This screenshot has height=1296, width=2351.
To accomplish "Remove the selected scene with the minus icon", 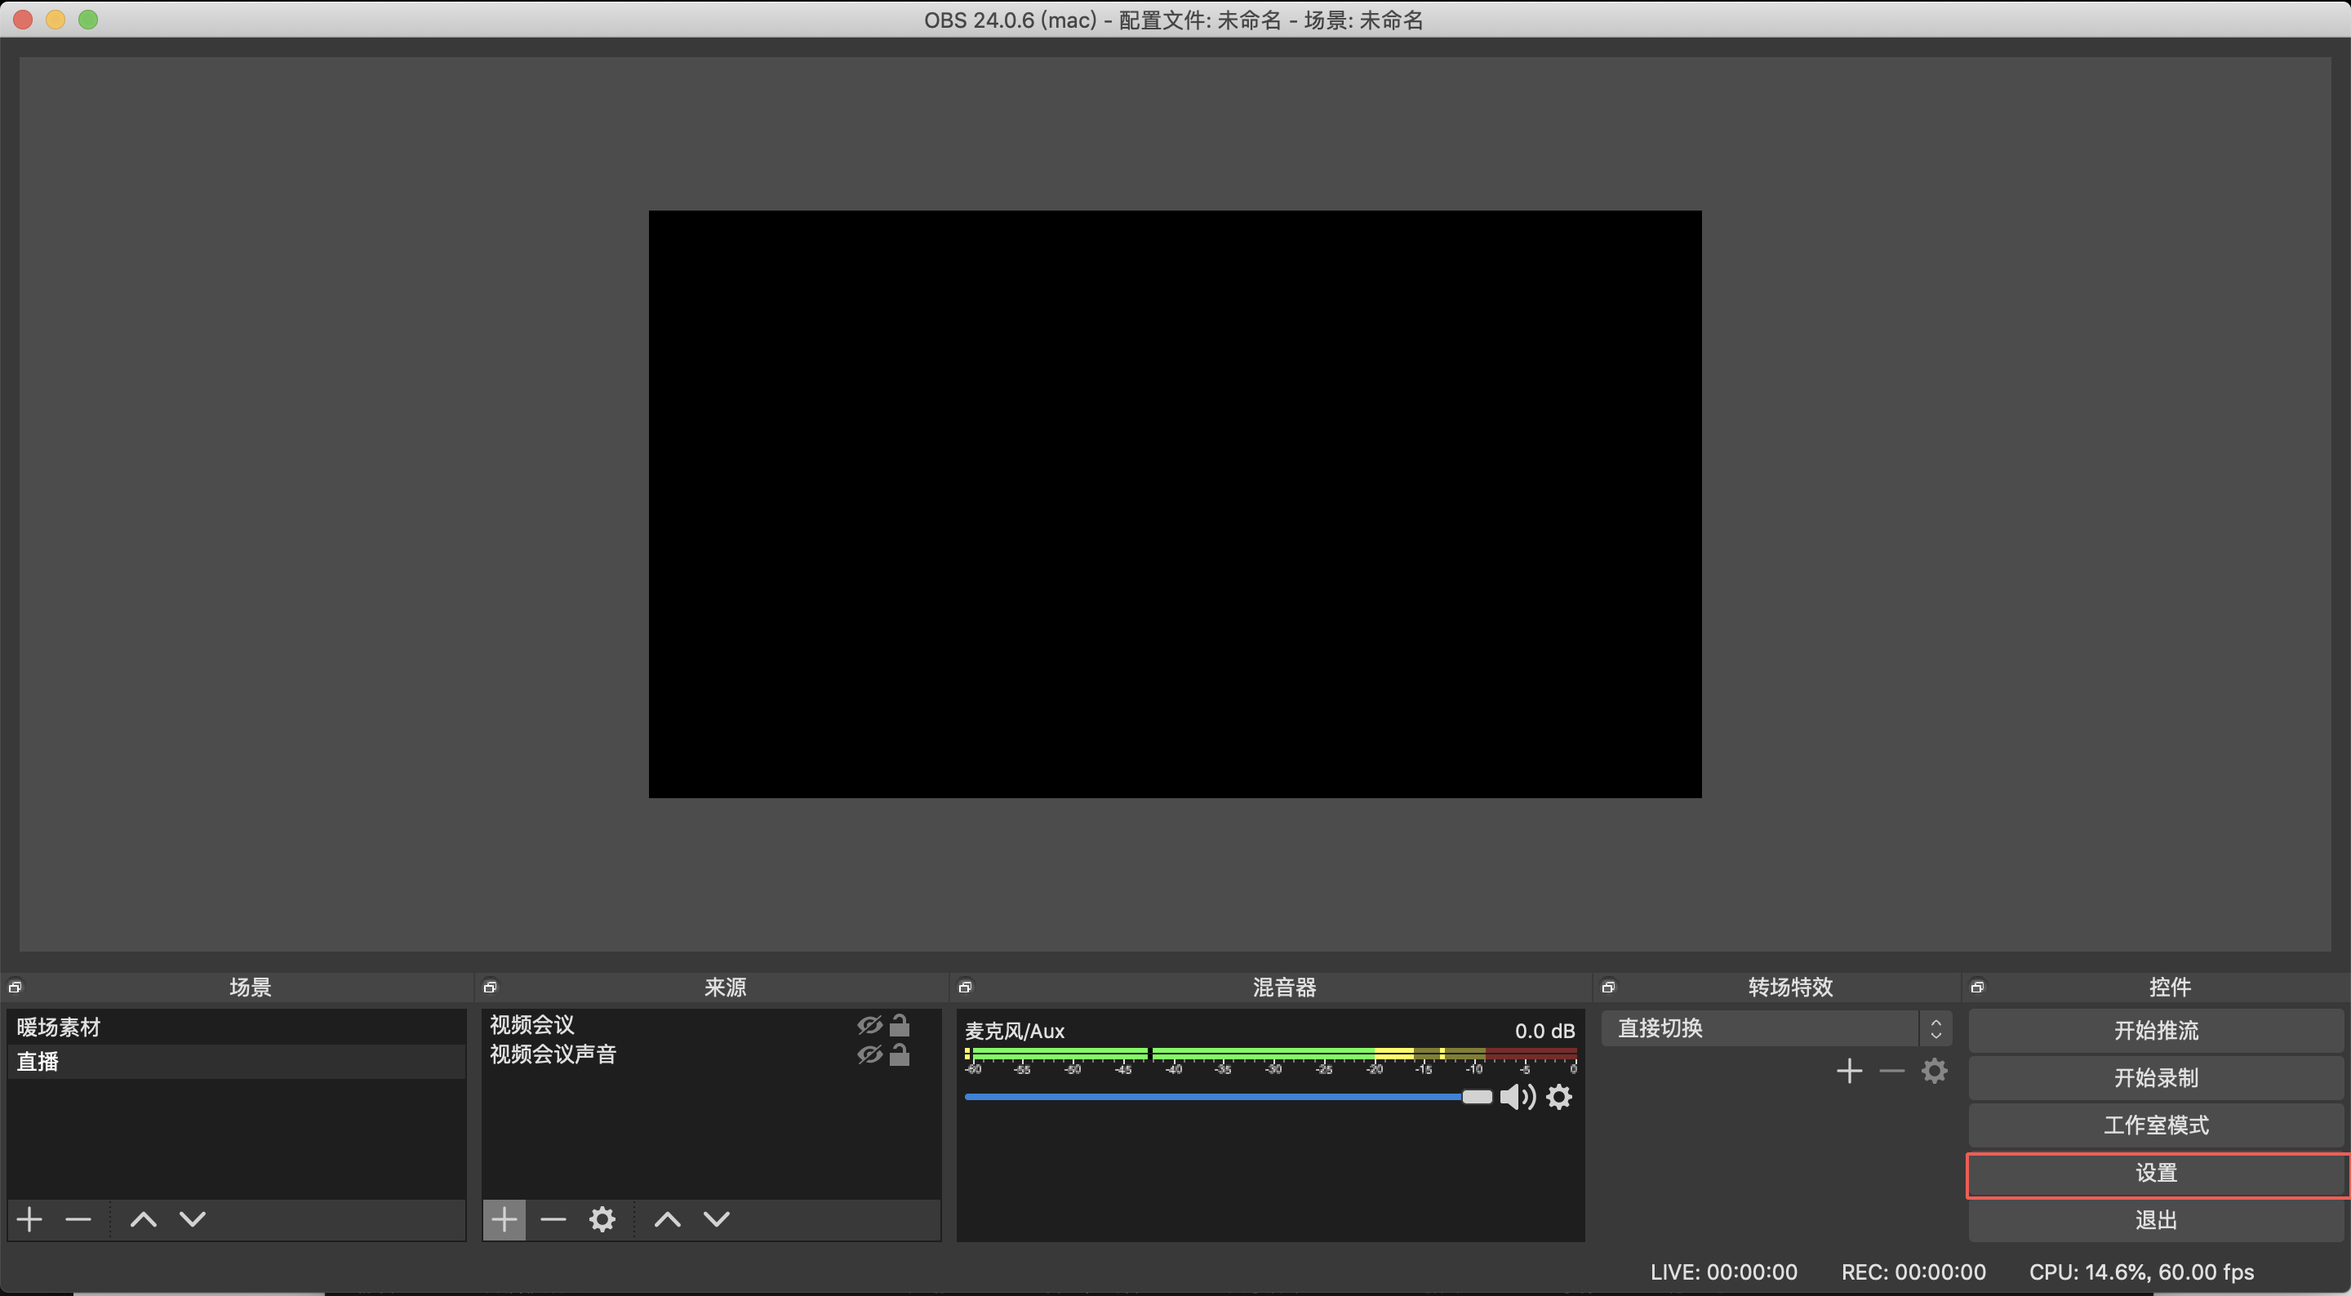I will tap(78, 1219).
